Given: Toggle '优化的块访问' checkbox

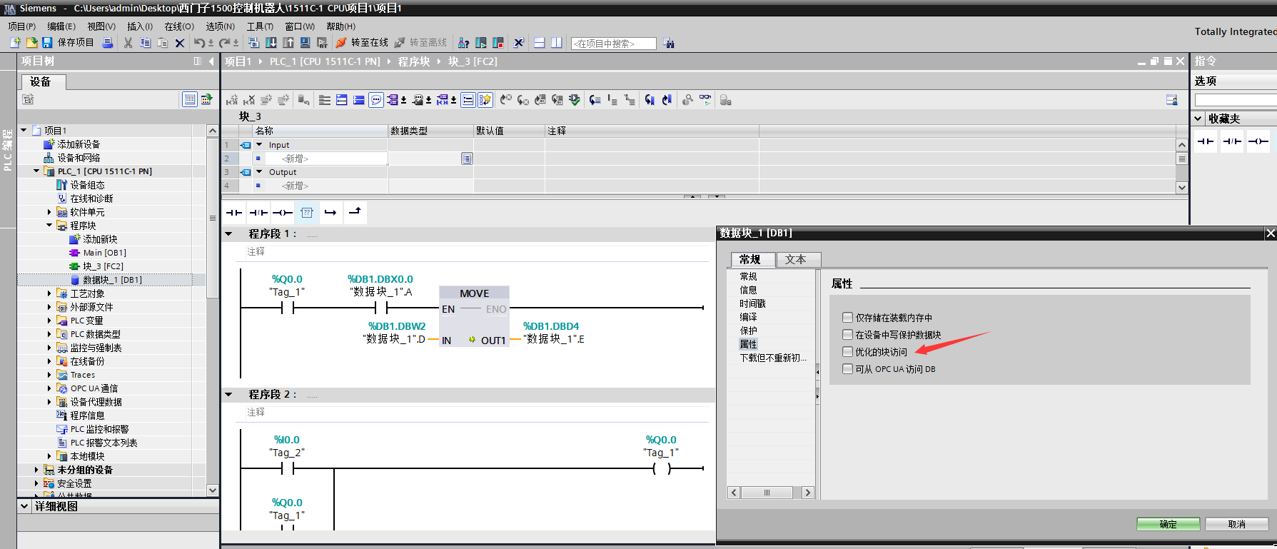Looking at the screenshot, I should pyautogui.click(x=847, y=351).
